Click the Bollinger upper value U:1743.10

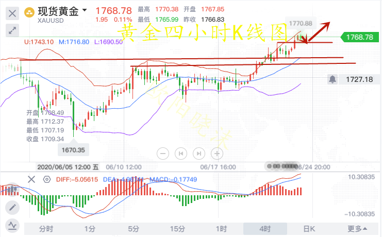click(39, 42)
